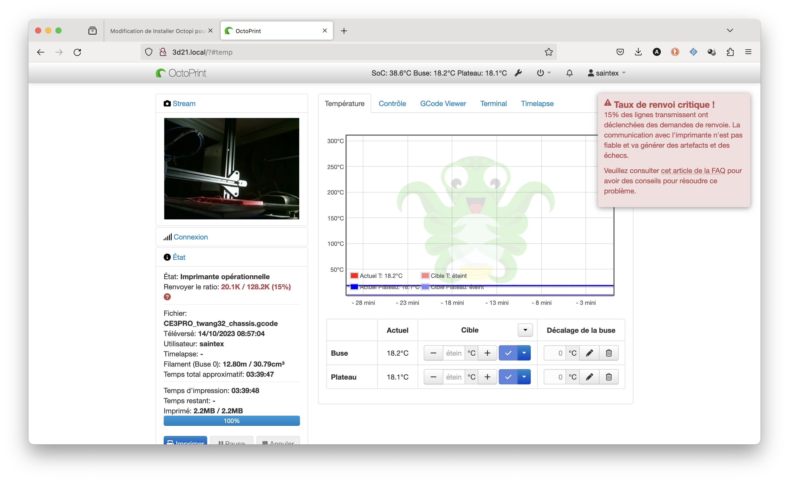Viewport: 789px width, 482px height.
Task: Click the sidebar view icon
Action: (x=93, y=31)
